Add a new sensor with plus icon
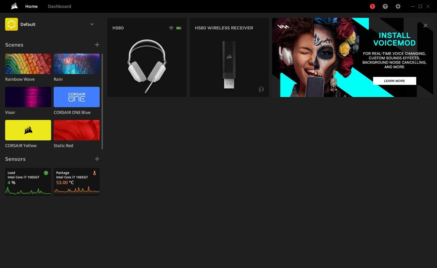The image size is (437, 268). (x=97, y=159)
